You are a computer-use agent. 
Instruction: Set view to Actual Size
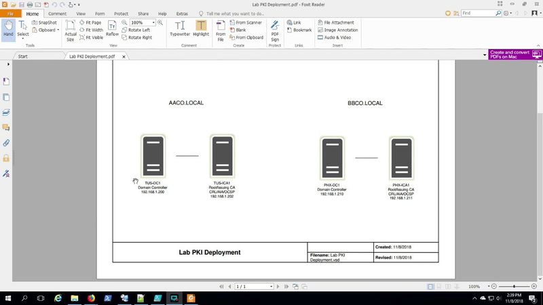click(x=71, y=30)
